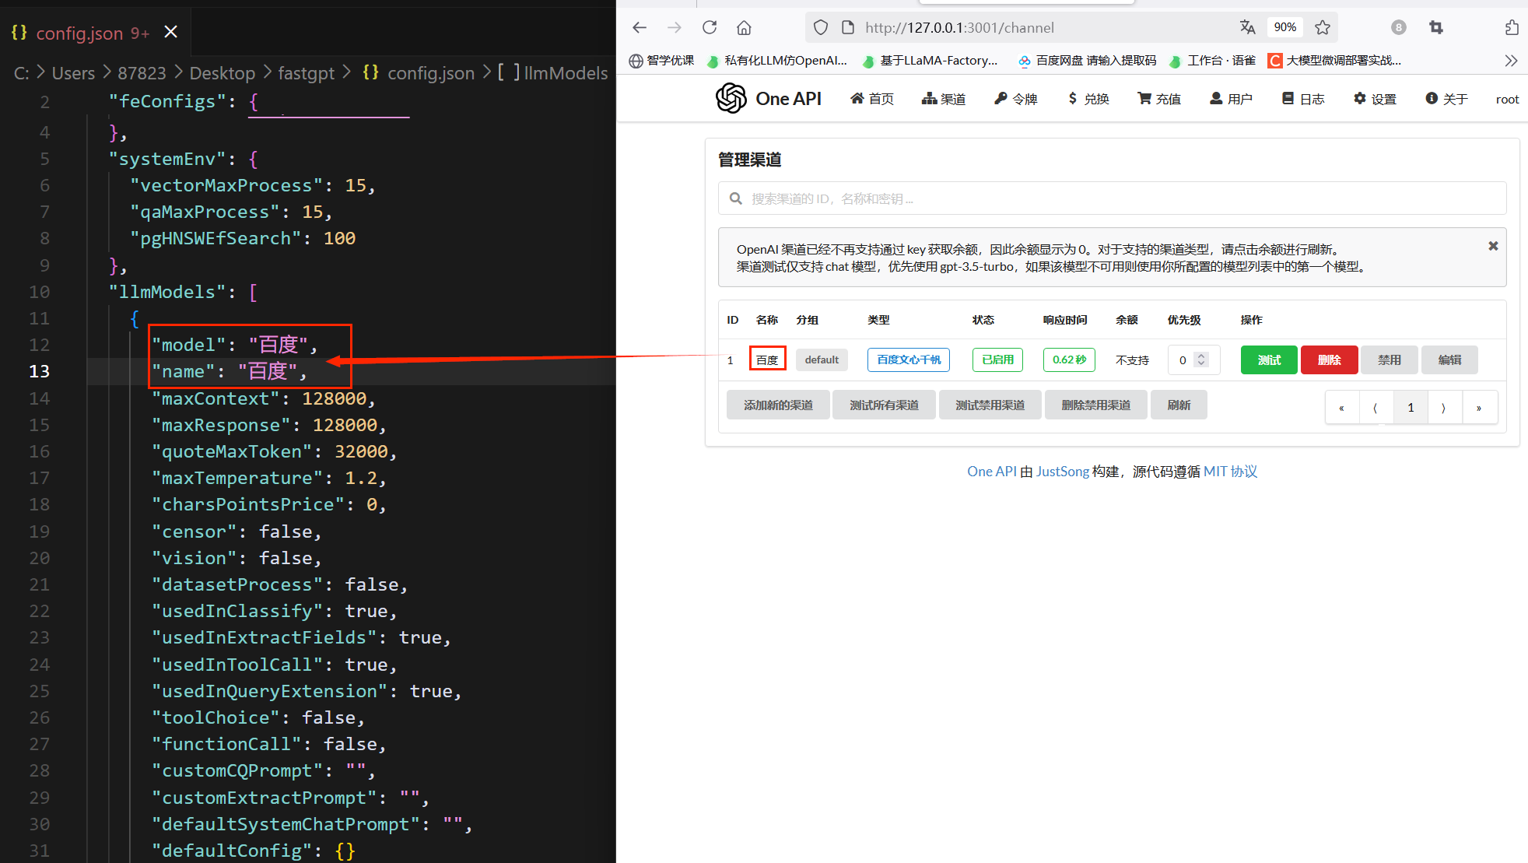This screenshot has width=1528, height=863.
Task: Go back with the browser back arrow
Action: pyautogui.click(x=640, y=28)
